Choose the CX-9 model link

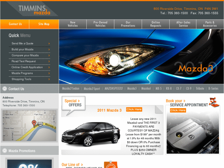tap(189, 88)
